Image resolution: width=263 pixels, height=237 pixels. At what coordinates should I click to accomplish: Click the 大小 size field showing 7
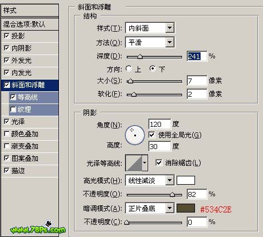197,81
